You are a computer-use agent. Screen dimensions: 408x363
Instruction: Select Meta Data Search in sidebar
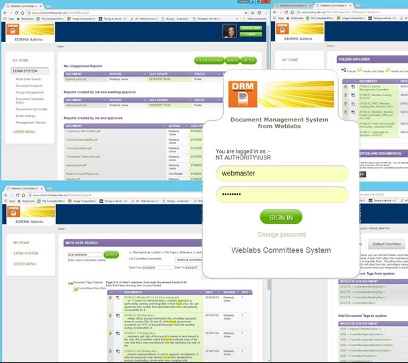[x=29, y=79]
